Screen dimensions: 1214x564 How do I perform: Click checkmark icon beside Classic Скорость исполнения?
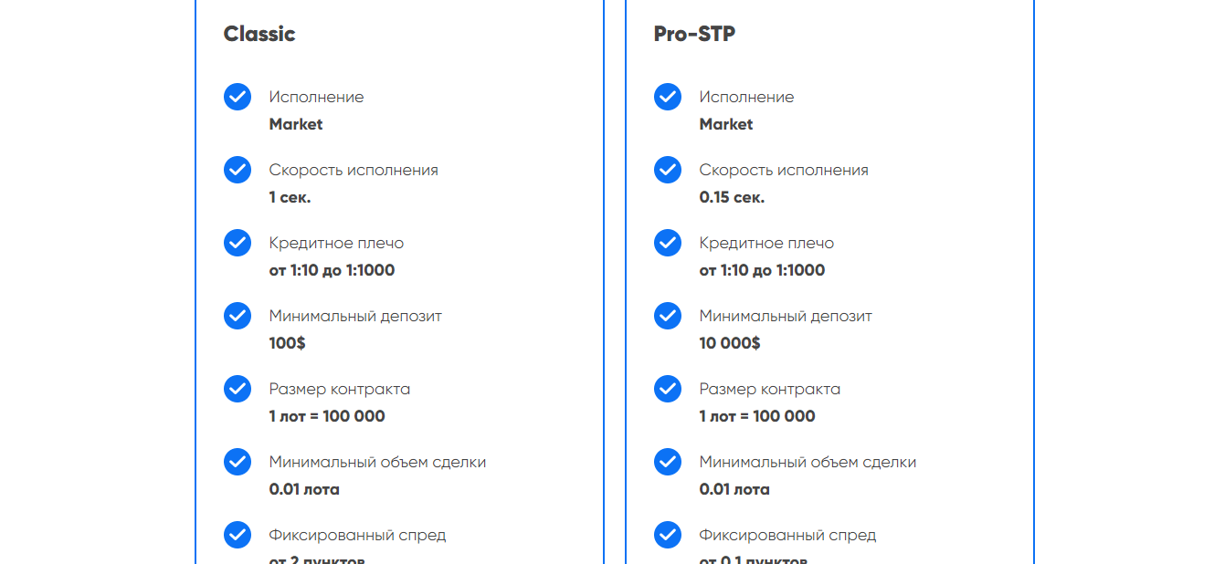pyautogui.click(x=238, y=170)
